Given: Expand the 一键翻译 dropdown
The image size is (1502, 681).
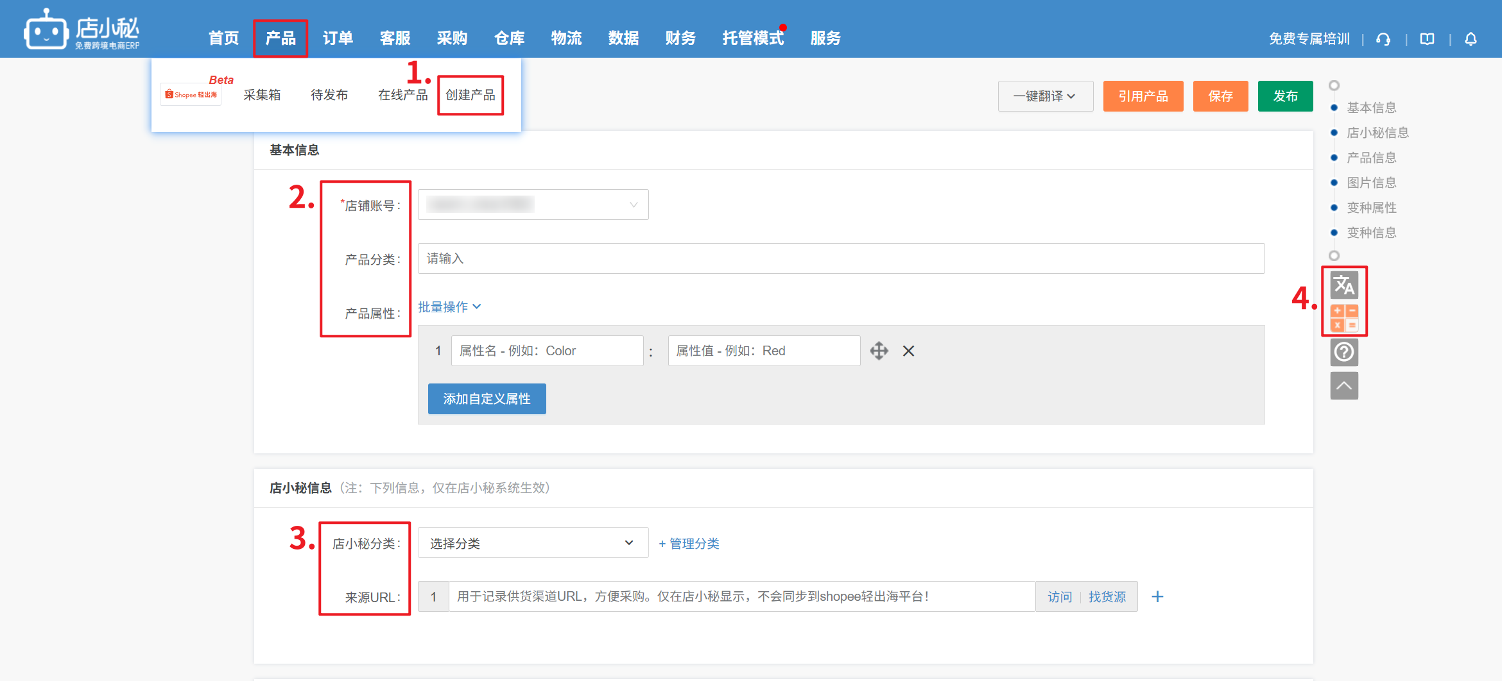Looking at the screenshot, I should 1045,96.
